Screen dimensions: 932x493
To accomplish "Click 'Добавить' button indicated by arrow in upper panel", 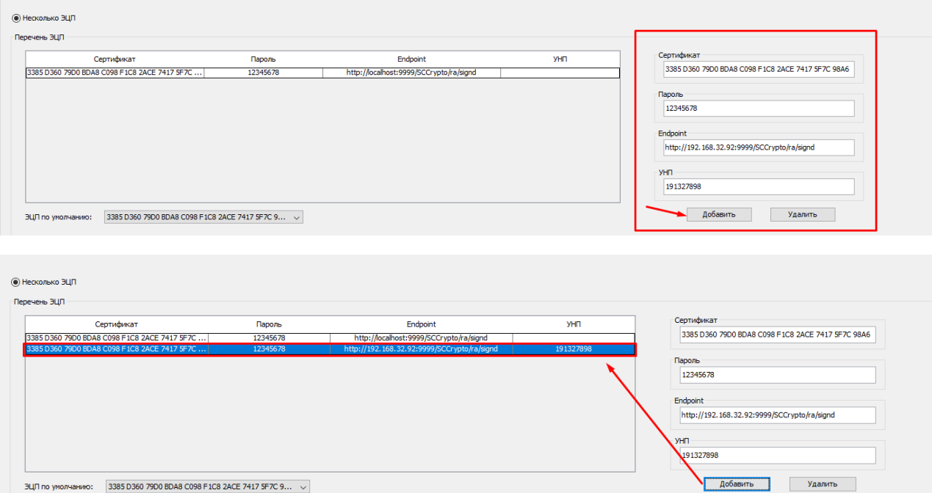I will pos(720,214).
